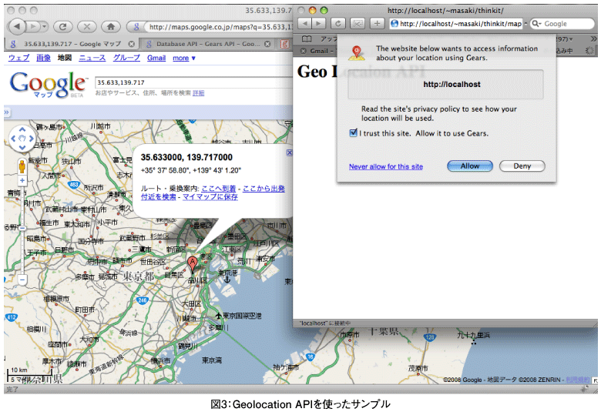
Task: Close the map info balloon
Action: pyautogui.click(x=290, y=152)
